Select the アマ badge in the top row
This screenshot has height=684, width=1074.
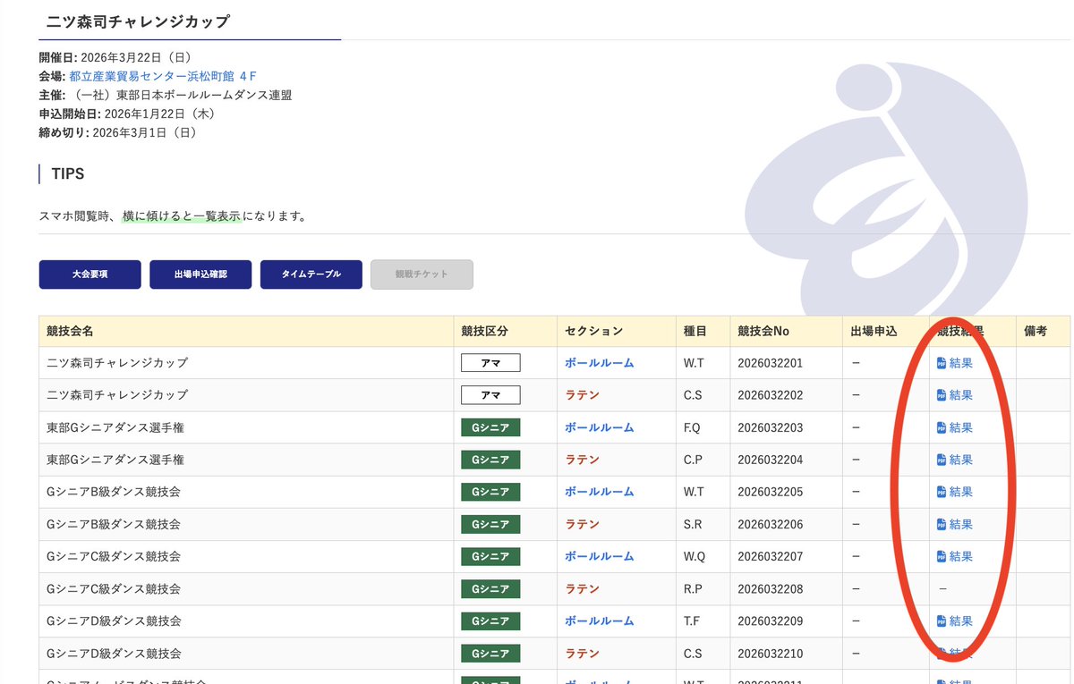490,362
